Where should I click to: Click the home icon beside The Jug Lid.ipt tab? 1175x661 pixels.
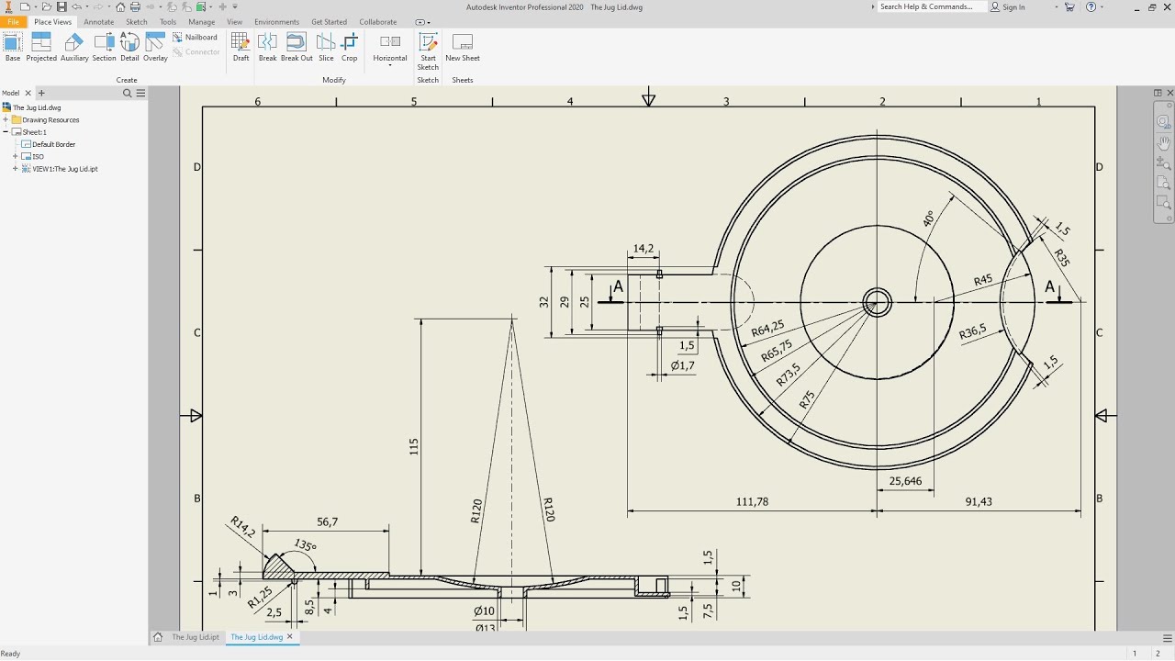[x=158, y=636]
